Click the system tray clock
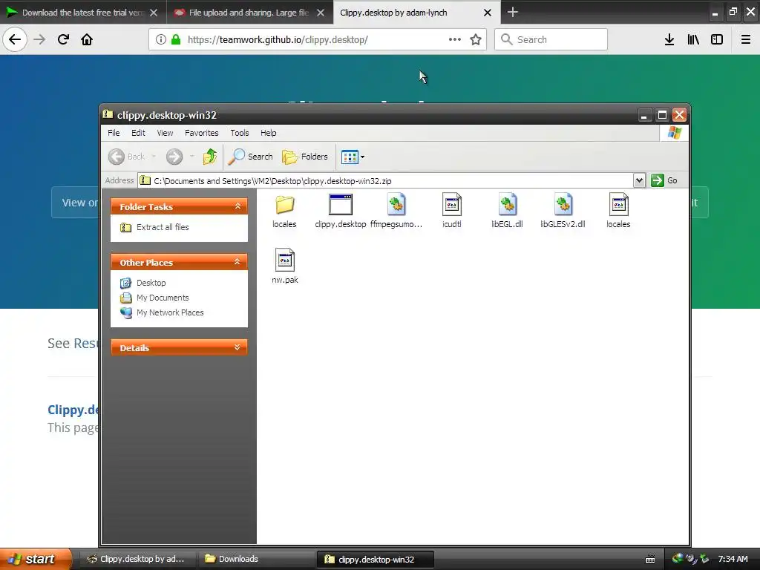 coord(733,559)
